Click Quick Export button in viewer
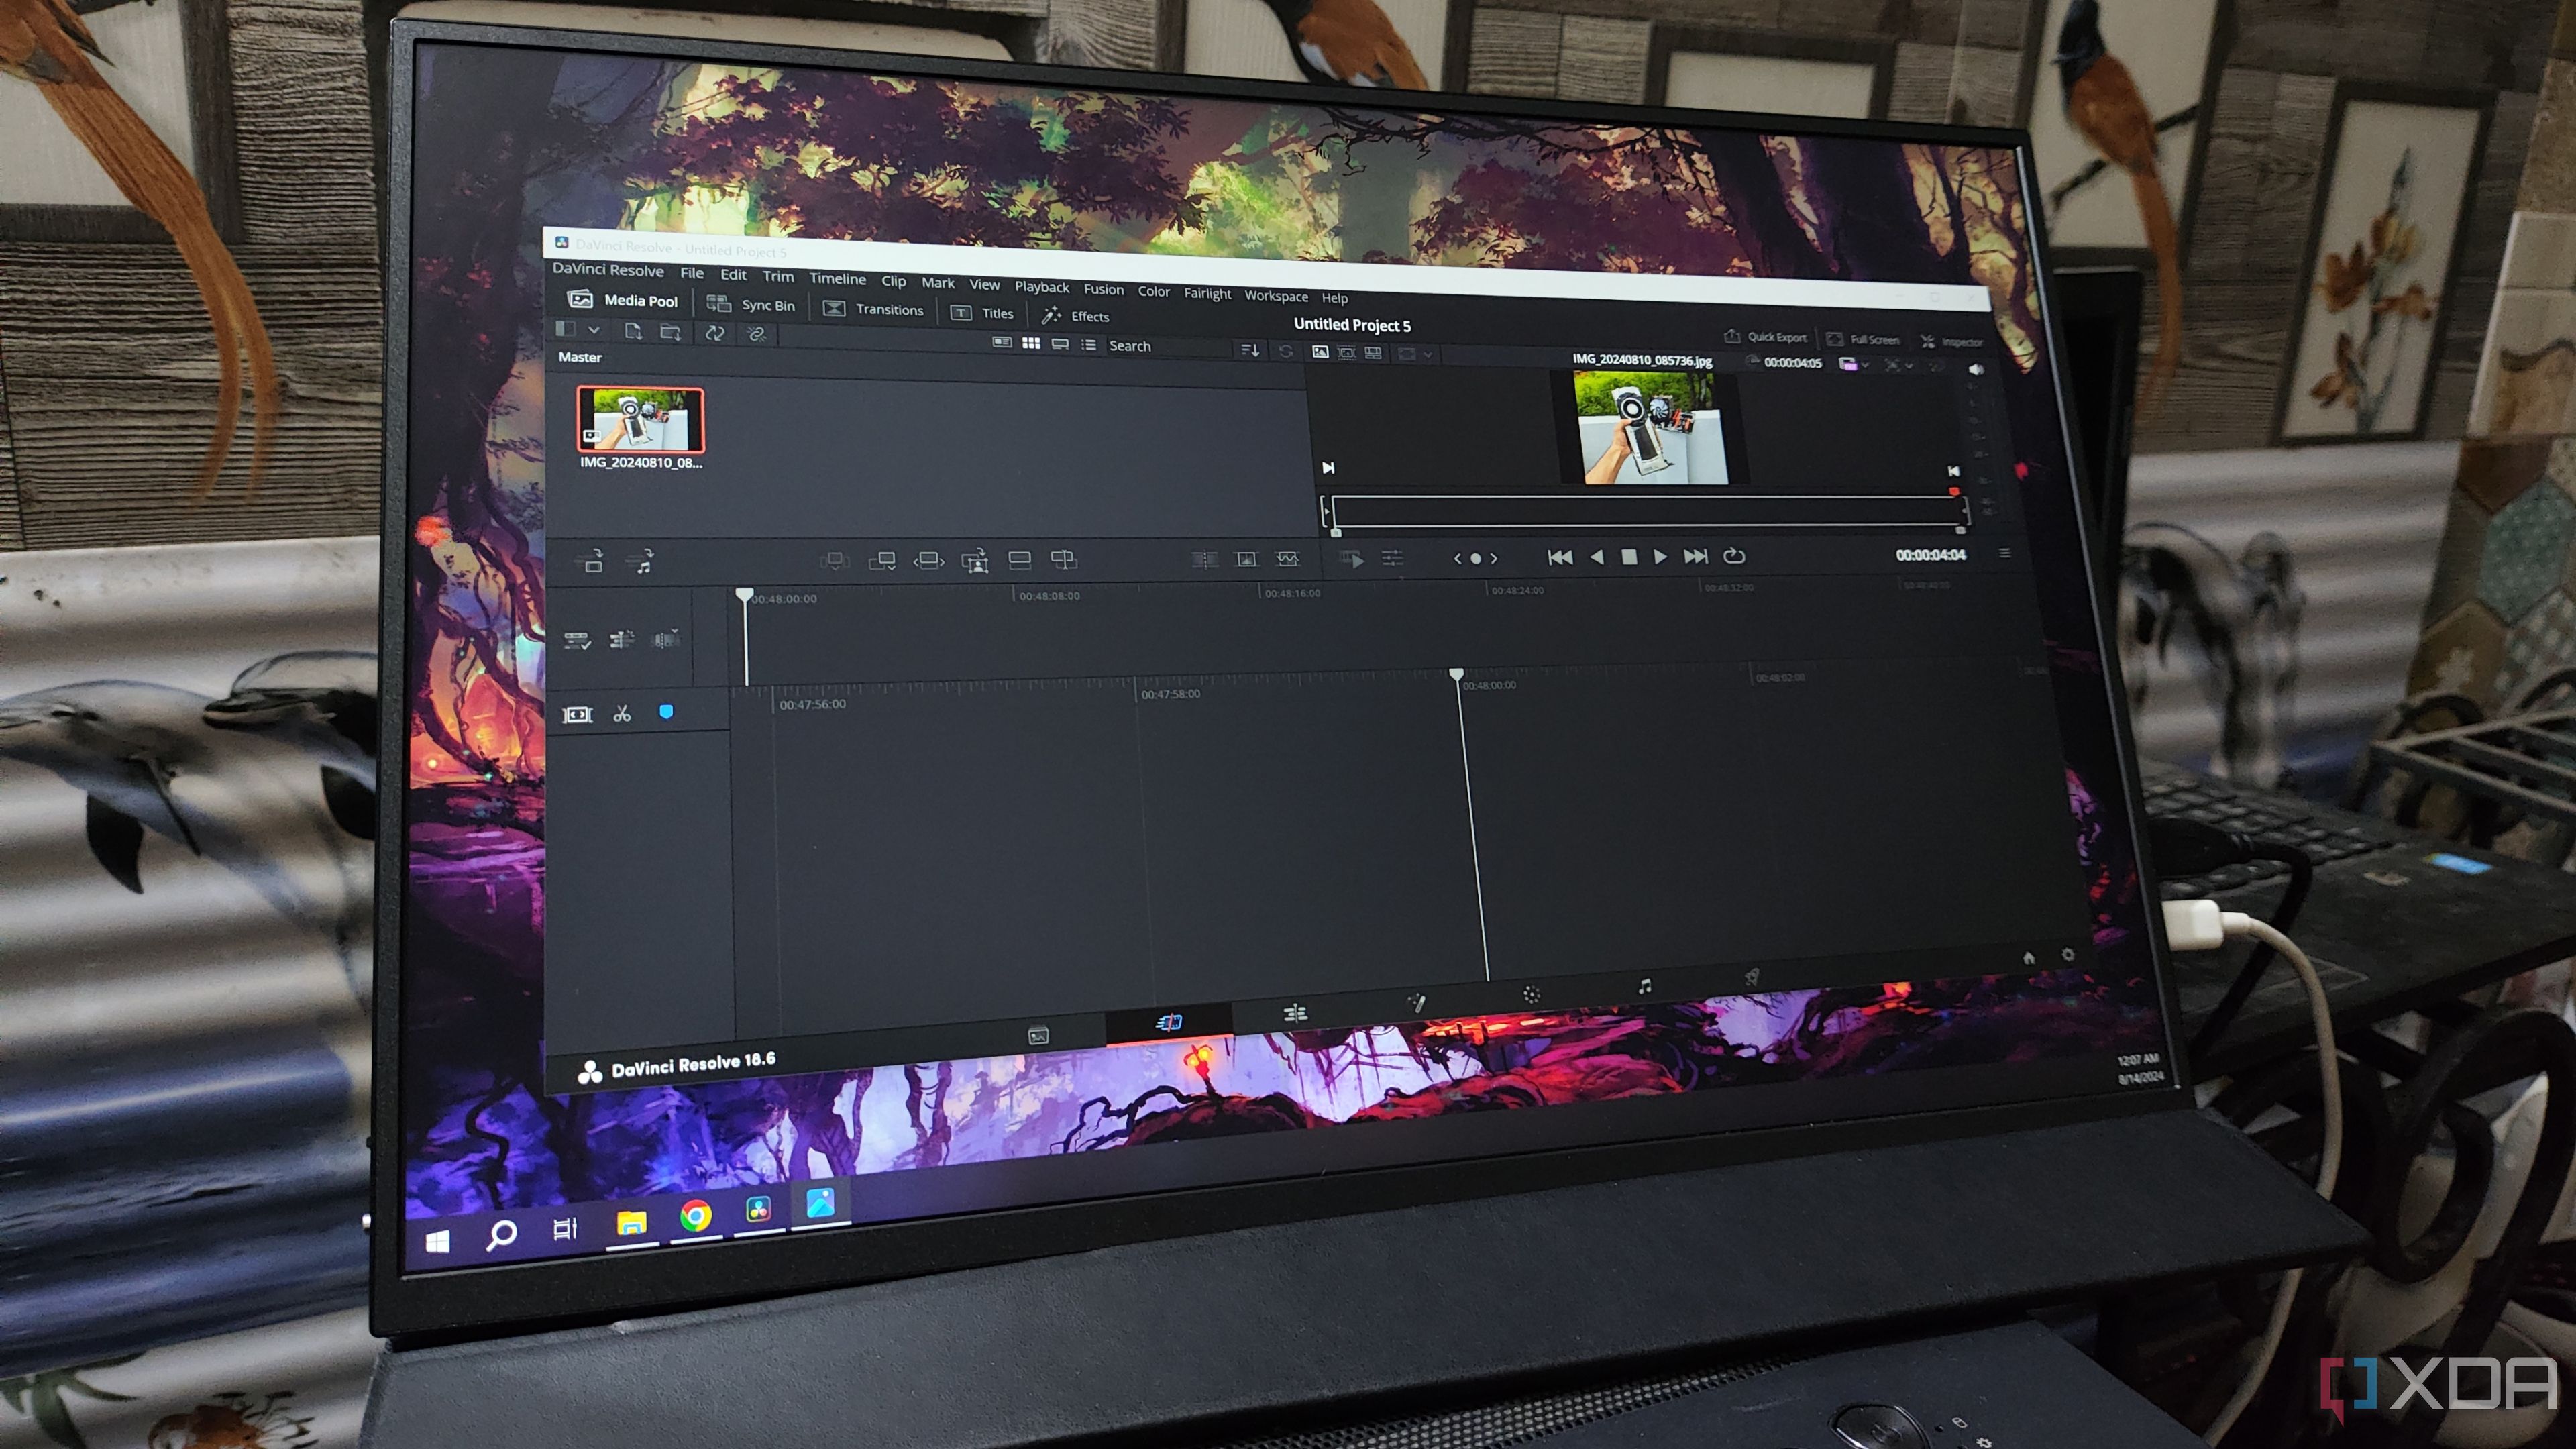The height and width of the screenshot is (1449, 2576). tap(1750, 339)
